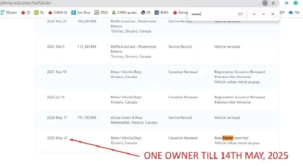Open the OL bookmark
Viewport: 303px width, 166px height.
coord(39,13)
